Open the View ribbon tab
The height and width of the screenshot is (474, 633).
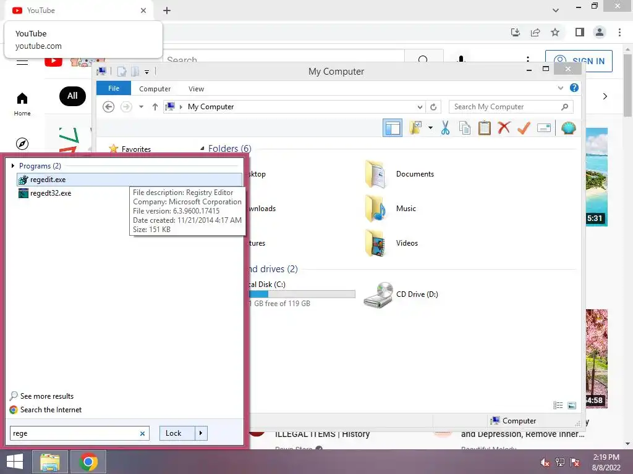196,89
